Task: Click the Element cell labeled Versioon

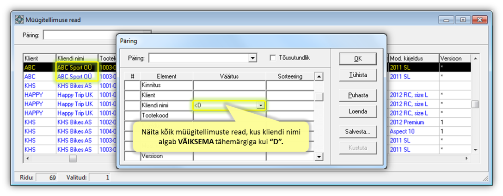Action: pyautogui.click(x=167, y=156)
